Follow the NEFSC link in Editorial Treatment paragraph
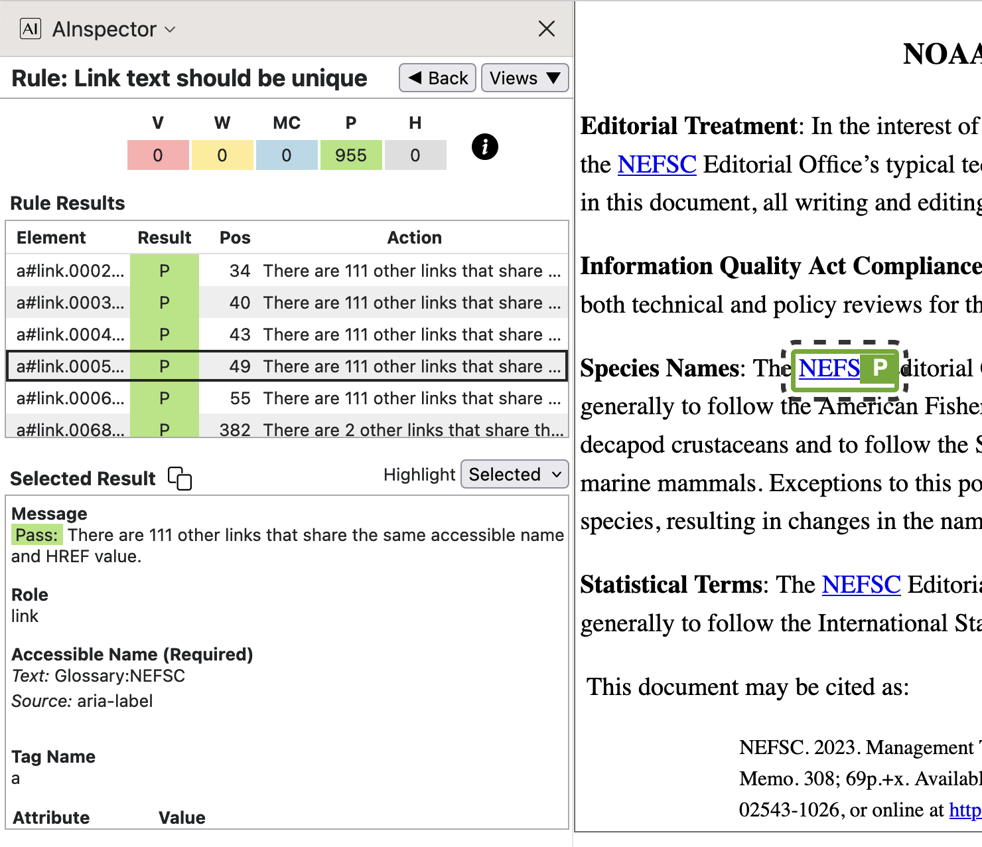Image resolution: width=982 pixels, height=847 pixels. coord(656,165)
